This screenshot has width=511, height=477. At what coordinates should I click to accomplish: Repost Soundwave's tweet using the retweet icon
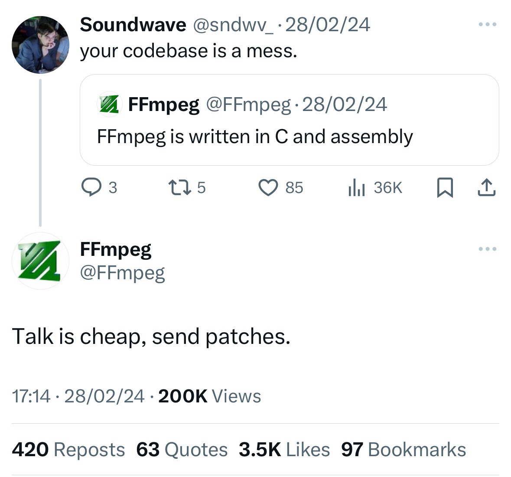pos(179,187)
